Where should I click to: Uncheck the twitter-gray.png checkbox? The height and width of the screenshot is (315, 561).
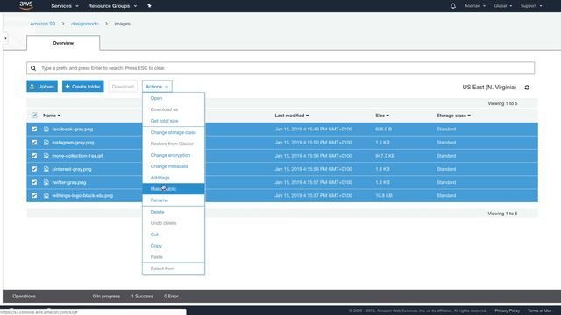34,182
